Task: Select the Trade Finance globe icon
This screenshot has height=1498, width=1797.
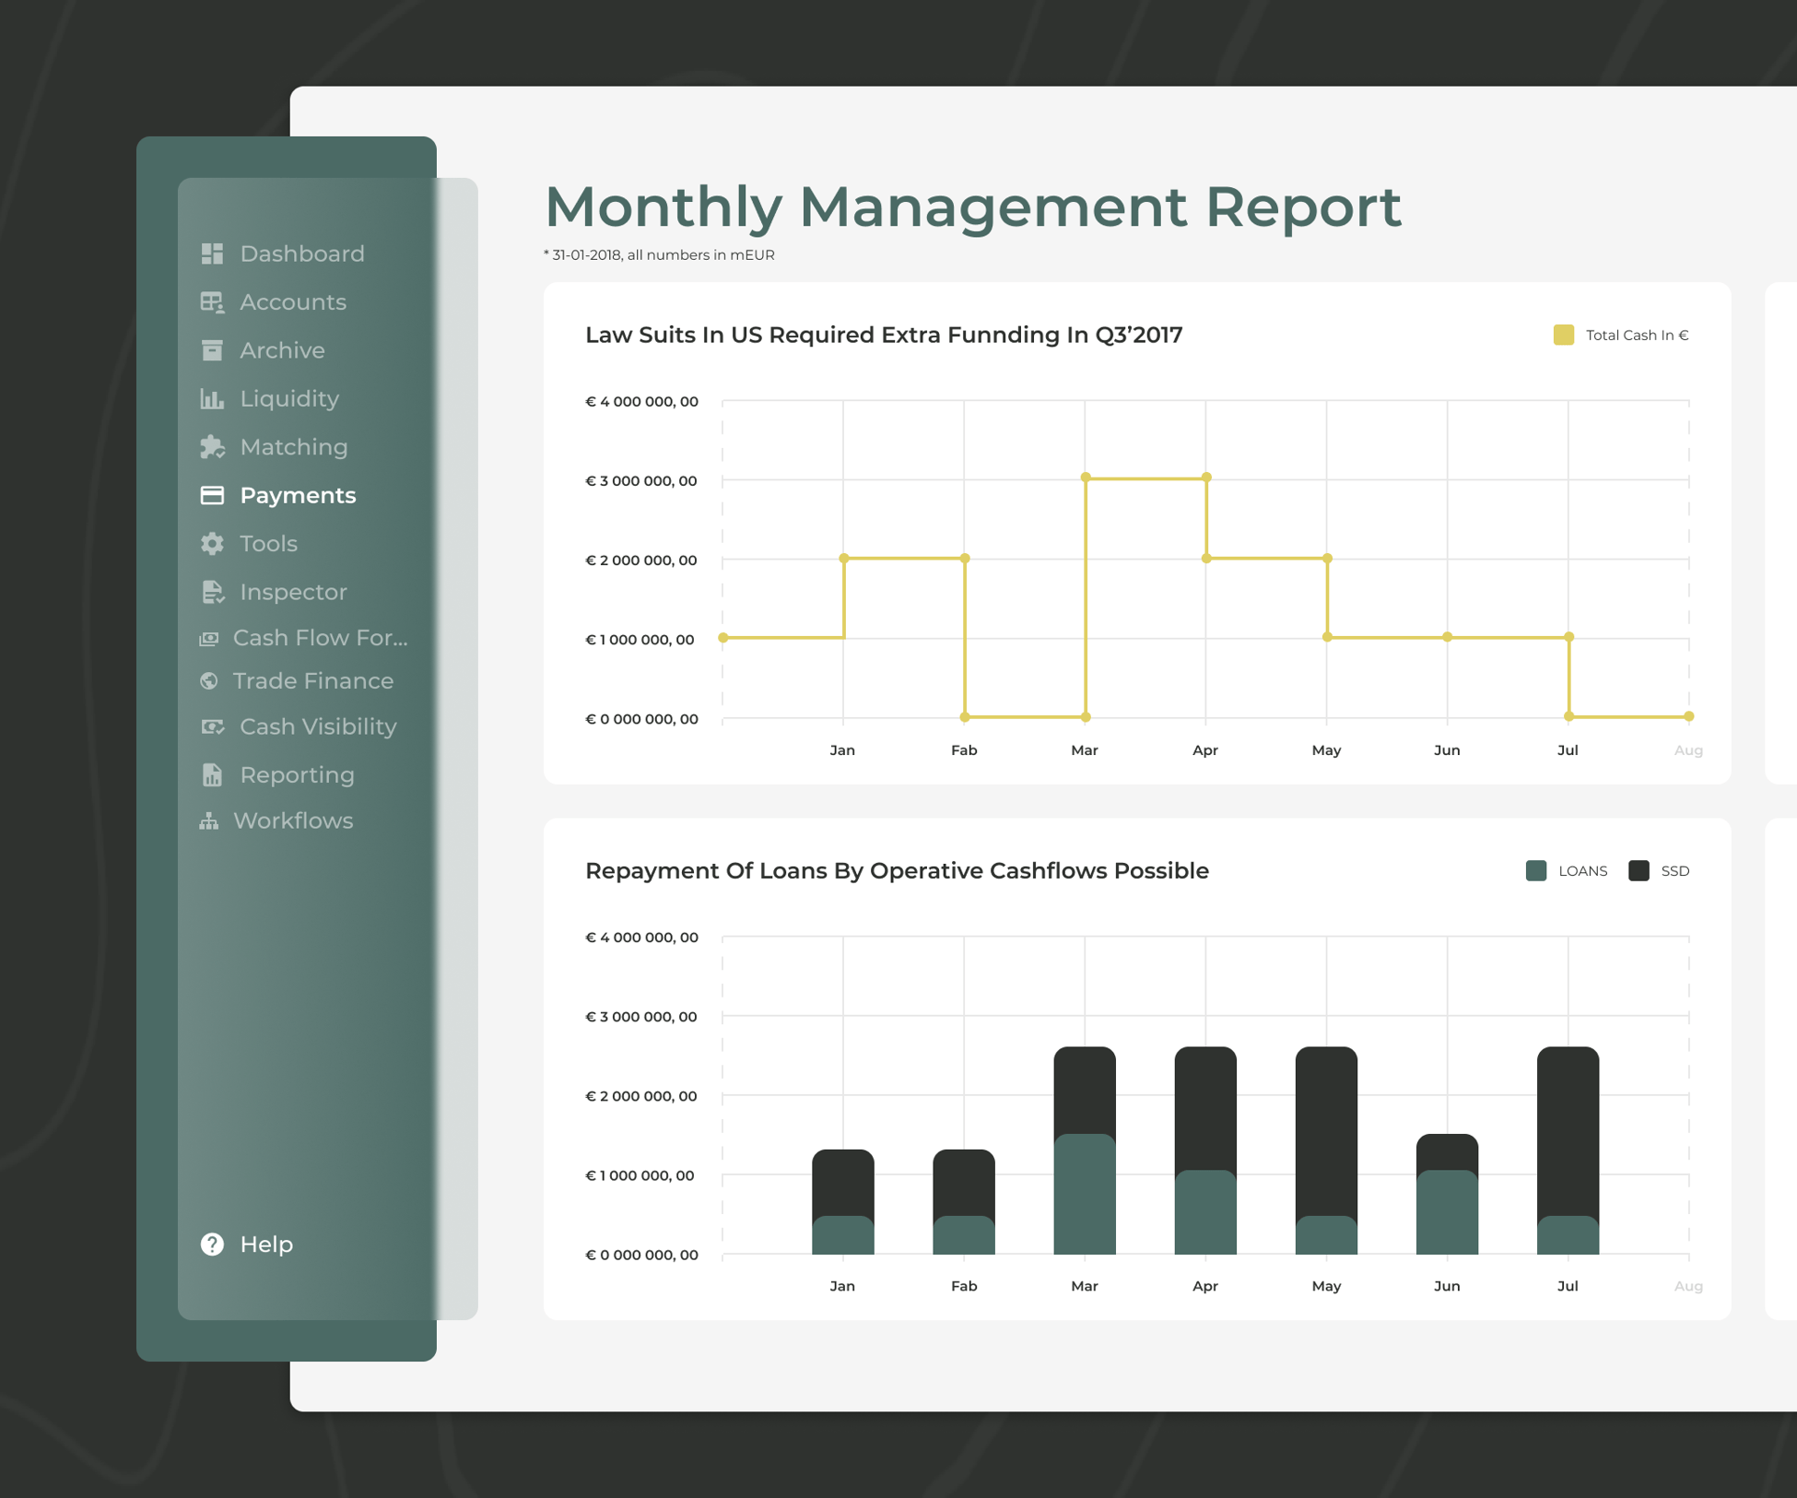Action: (212, 680)
